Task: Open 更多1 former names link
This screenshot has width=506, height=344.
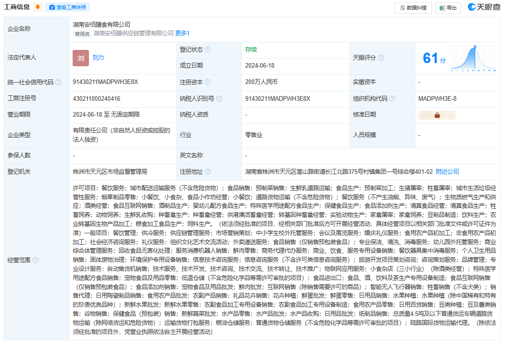Action: [182, 33]
